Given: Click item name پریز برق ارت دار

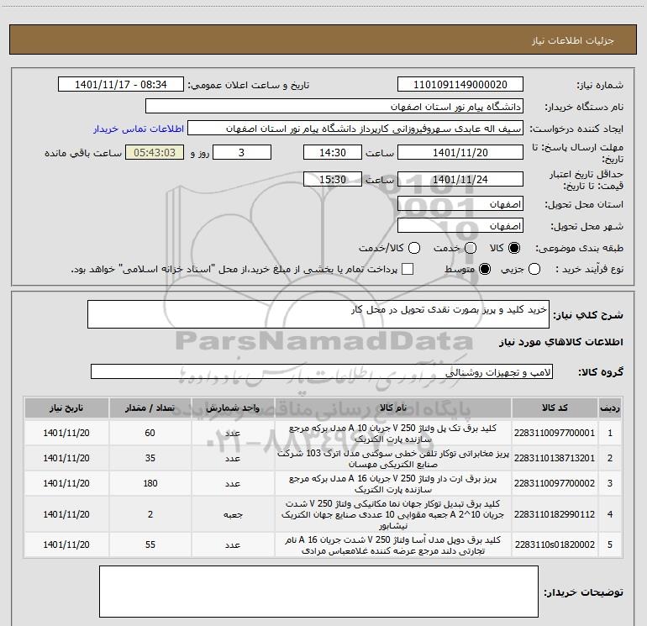Looking at the screenshot, I should (x=393, y=484).
